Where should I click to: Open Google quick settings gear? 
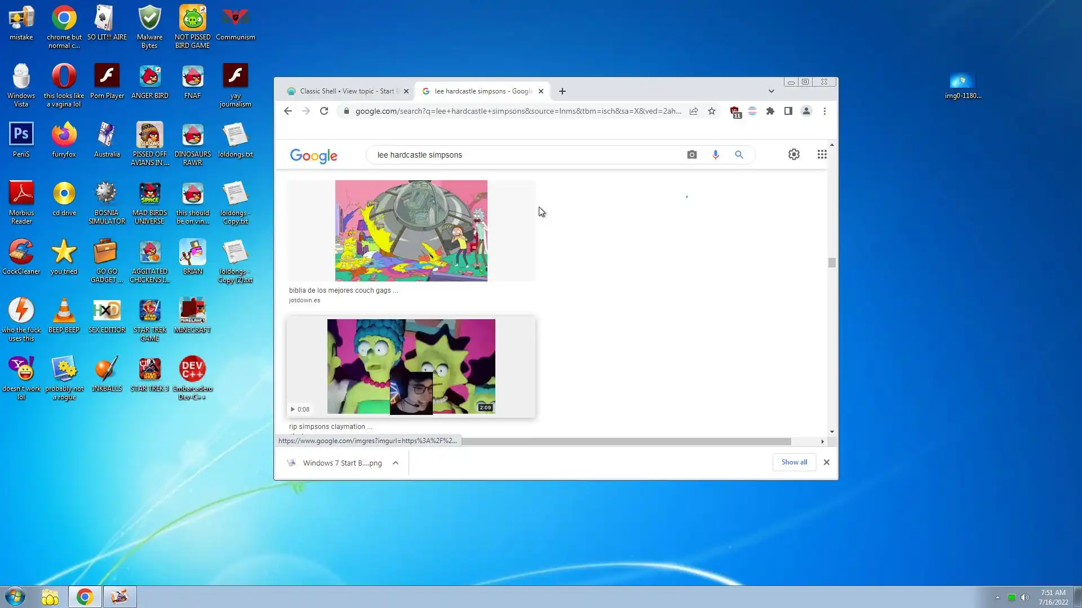(793, 154)
